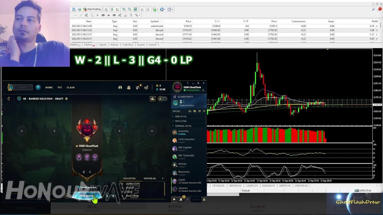Open the periodicity clock dropdown

[x=162, y=9]
